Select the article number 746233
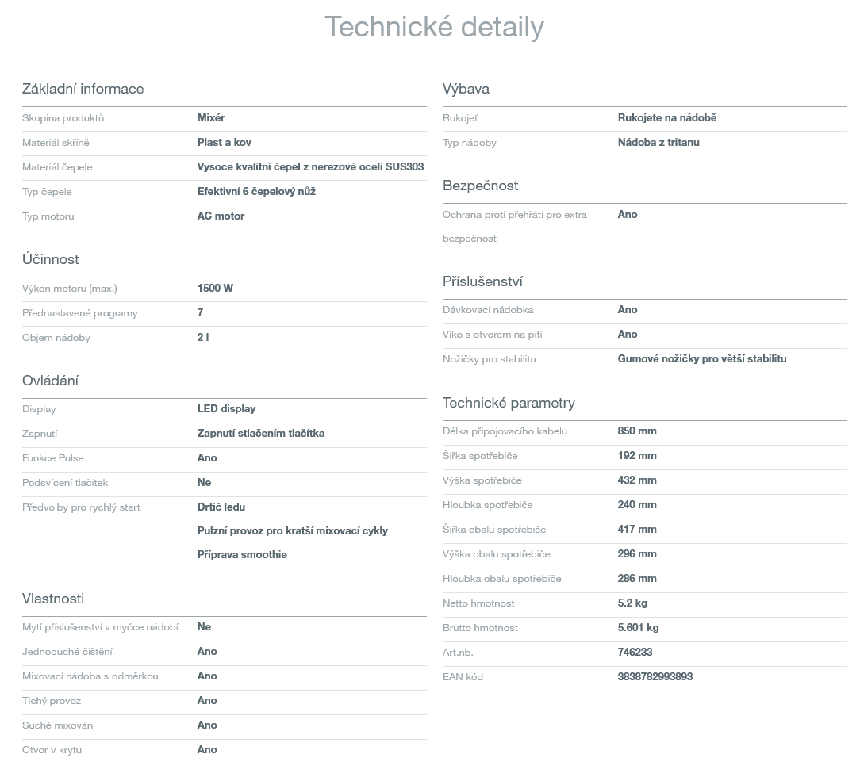Screen dimensions: 860x777 coord(635,653)
